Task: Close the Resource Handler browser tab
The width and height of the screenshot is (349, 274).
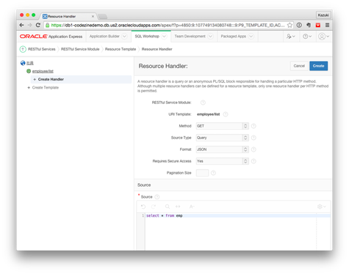Action: [x=93, y=16]
